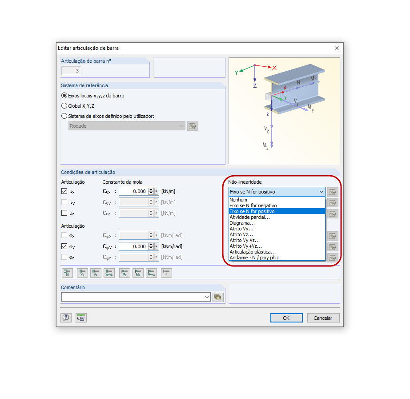This screenshot has width=410, height=399.
Task: Click the Vy+Vz hinge preset icon
Action: coord(109,273)
